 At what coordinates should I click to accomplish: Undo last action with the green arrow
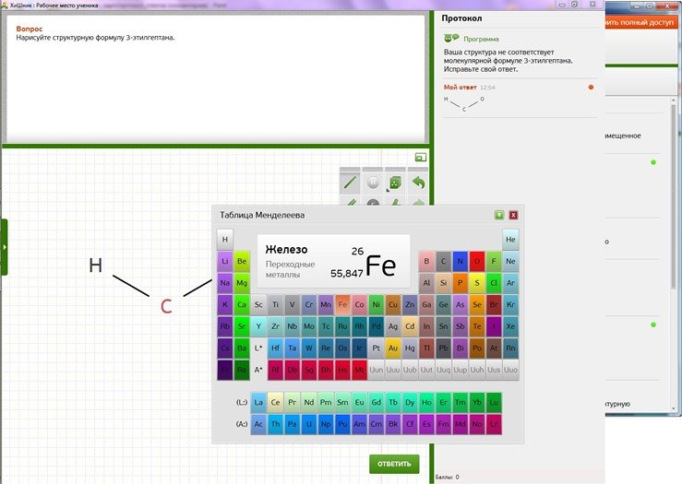click(418, 183)
